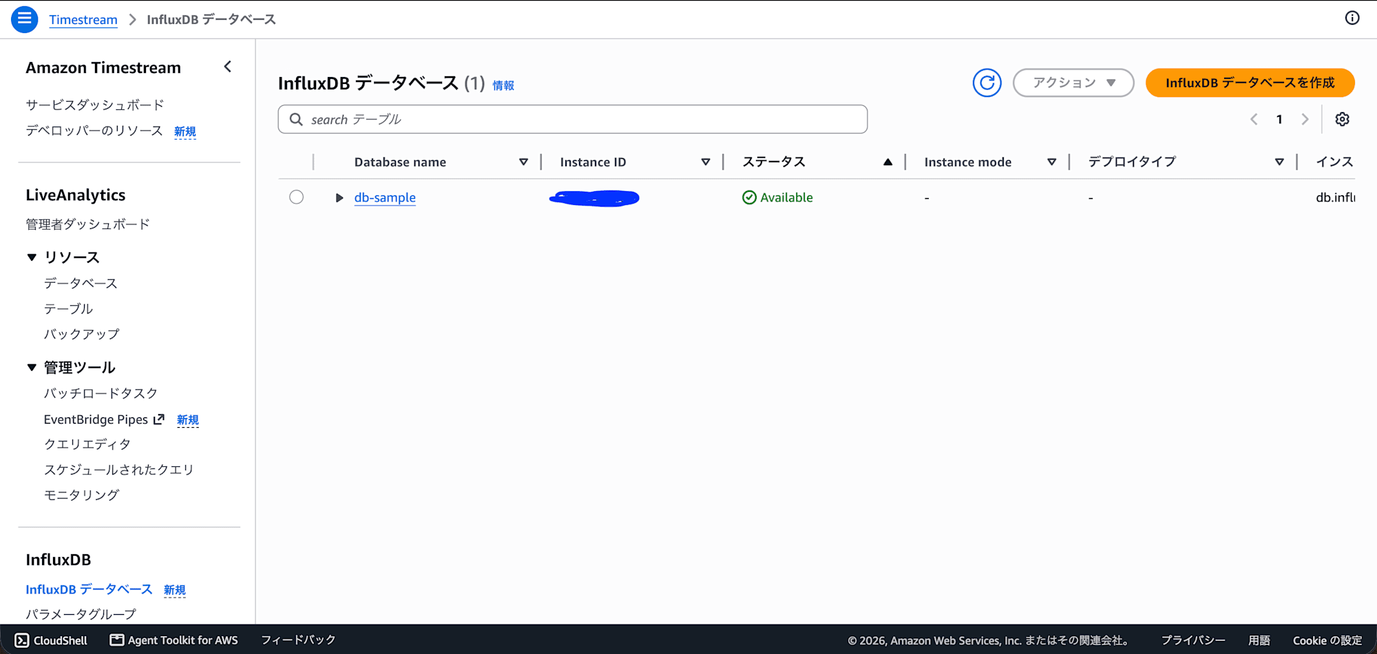Open table preferences gear icon

(x=1342, y=120)
